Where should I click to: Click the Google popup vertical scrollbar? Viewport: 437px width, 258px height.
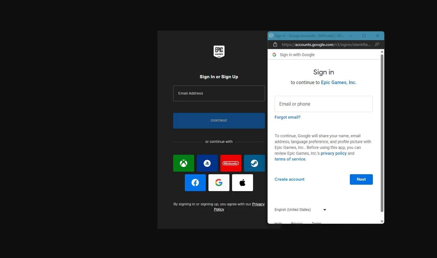382,133
